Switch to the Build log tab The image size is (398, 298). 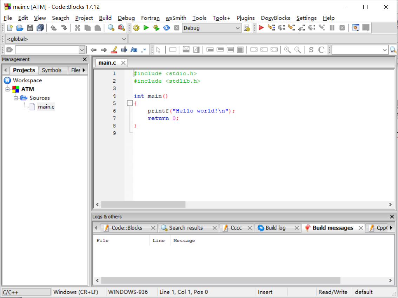point(275,228)
